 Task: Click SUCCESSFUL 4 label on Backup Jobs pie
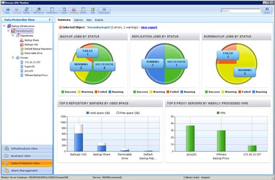coord(104,66)
